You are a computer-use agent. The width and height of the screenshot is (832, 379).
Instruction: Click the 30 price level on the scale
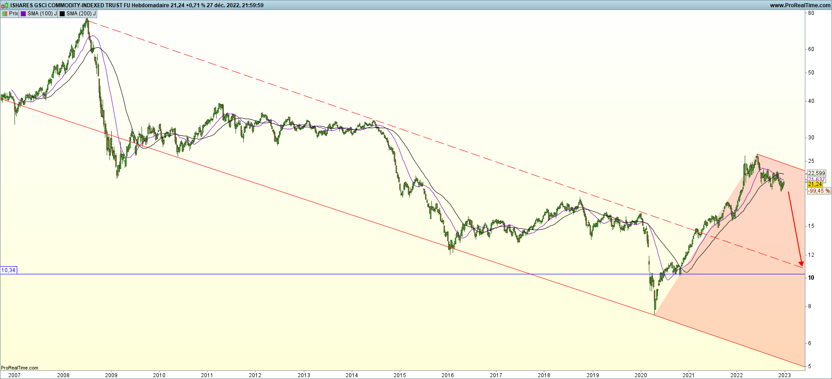point(811,138)
